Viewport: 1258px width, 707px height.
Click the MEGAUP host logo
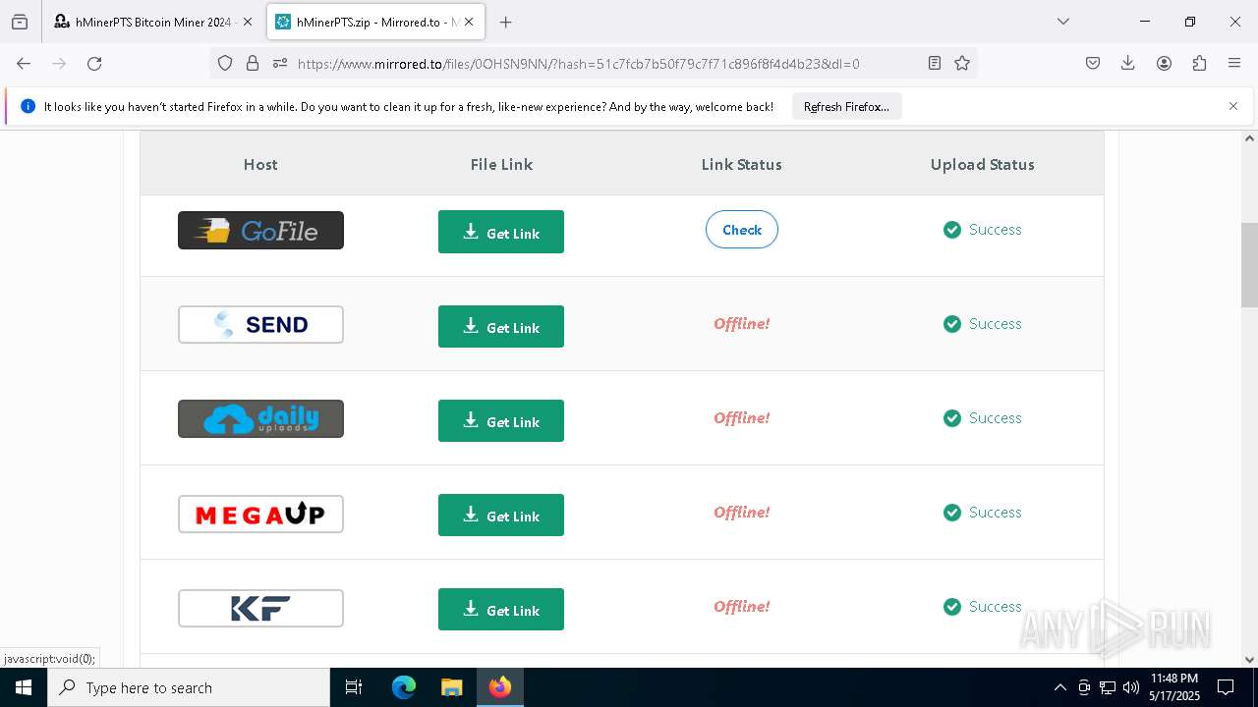[x=260, y=513]
